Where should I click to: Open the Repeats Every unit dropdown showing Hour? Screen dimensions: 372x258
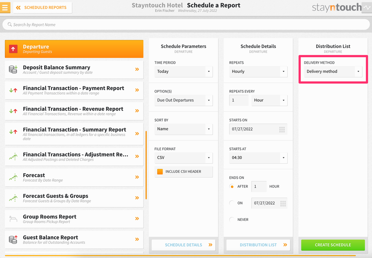point(270,100)
